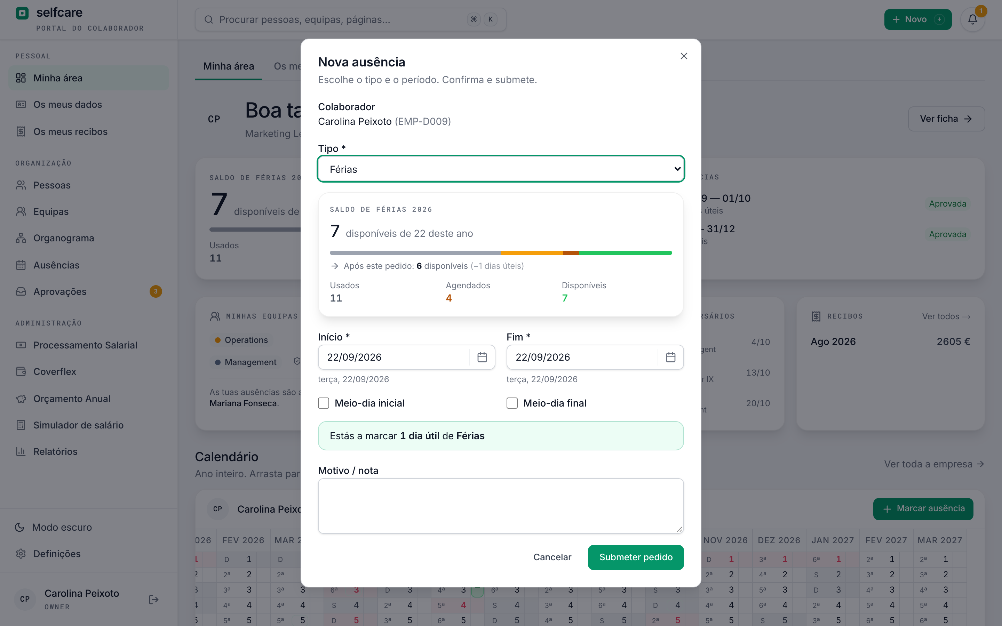Viewport: 1002px width, 626px height.
Task: Open Minha área in the sidebar
Action: [89, 78]
